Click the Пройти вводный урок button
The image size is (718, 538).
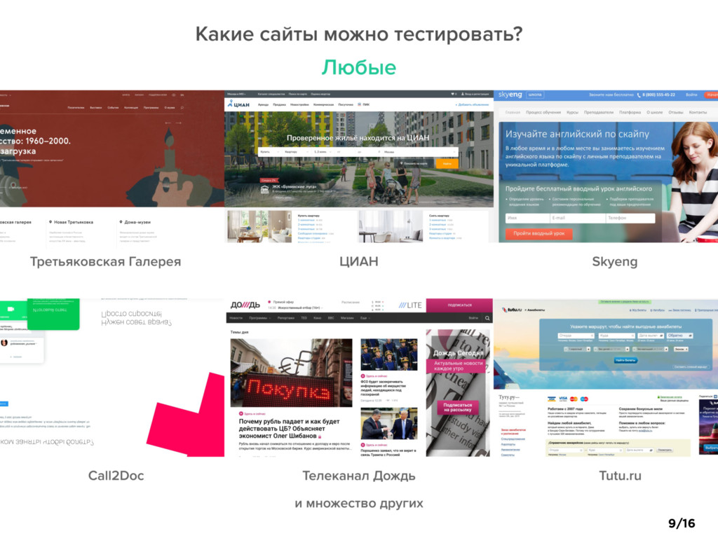539,234
